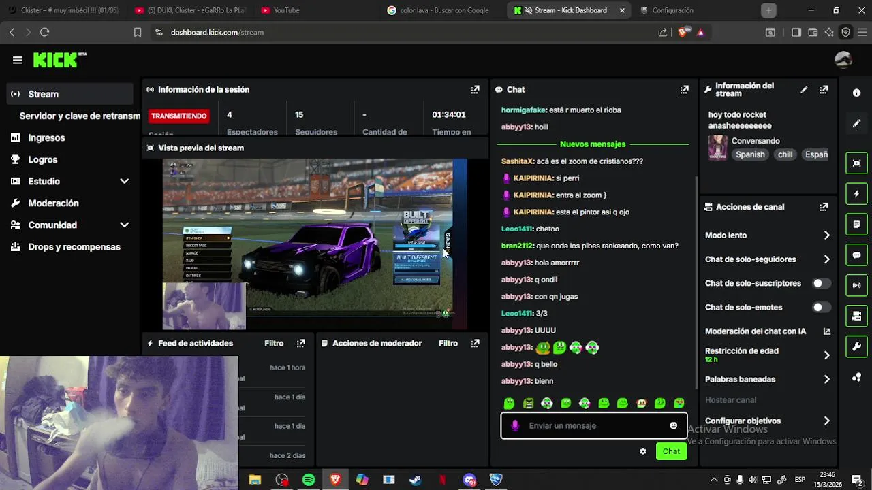Click username SashitaX in chat

517,161
